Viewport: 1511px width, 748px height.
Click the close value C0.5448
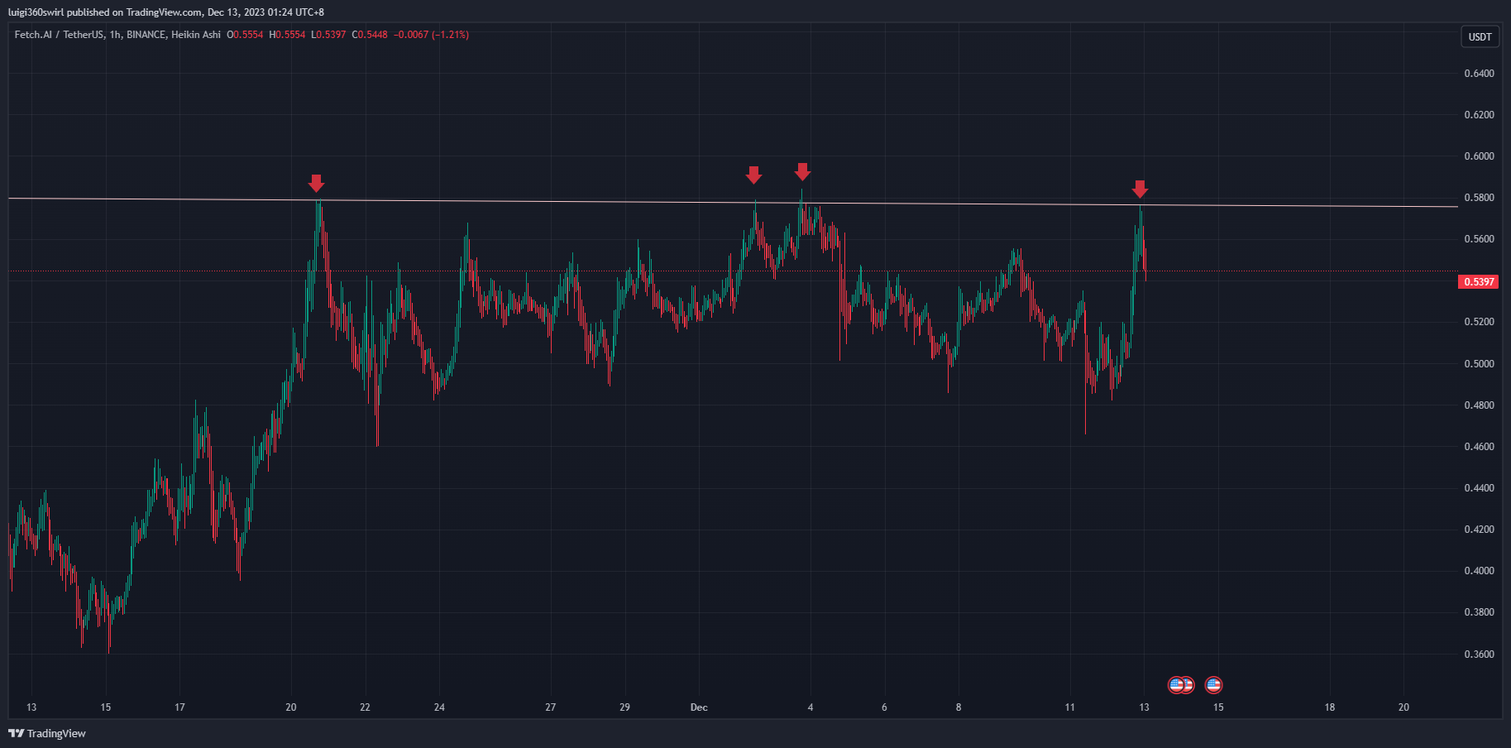pos(370,35)
